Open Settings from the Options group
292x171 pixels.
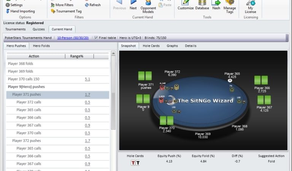[x=14, y=5]
